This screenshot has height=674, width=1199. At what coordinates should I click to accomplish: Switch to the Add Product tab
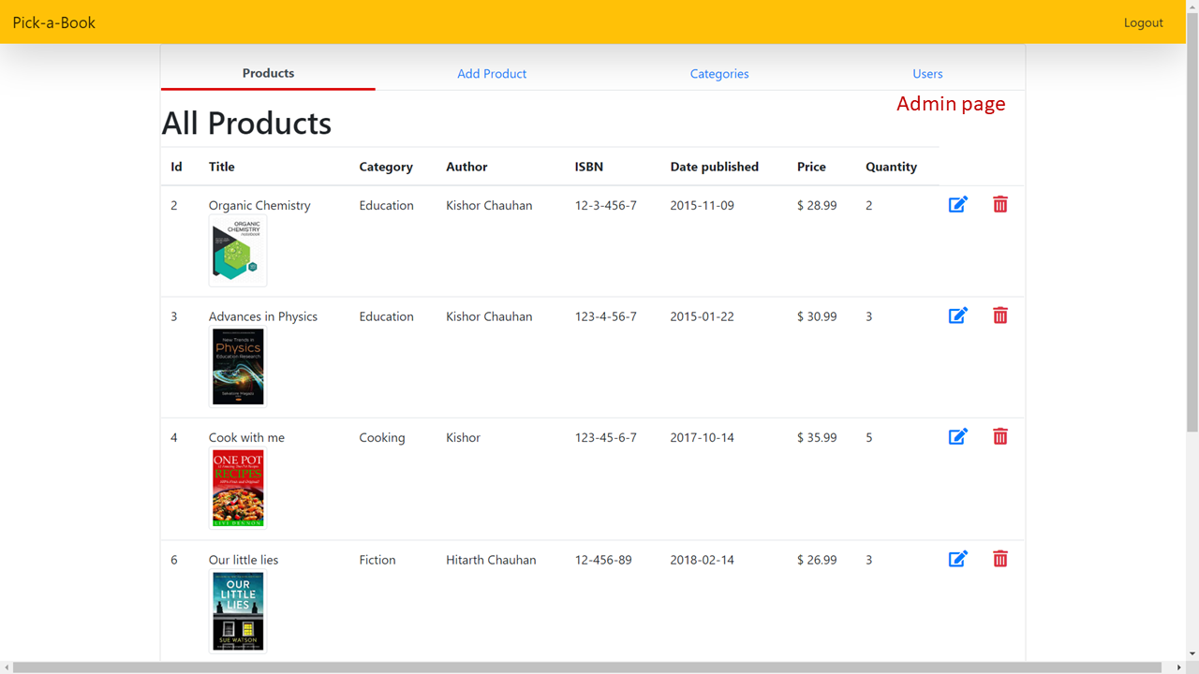click(492, 73)
